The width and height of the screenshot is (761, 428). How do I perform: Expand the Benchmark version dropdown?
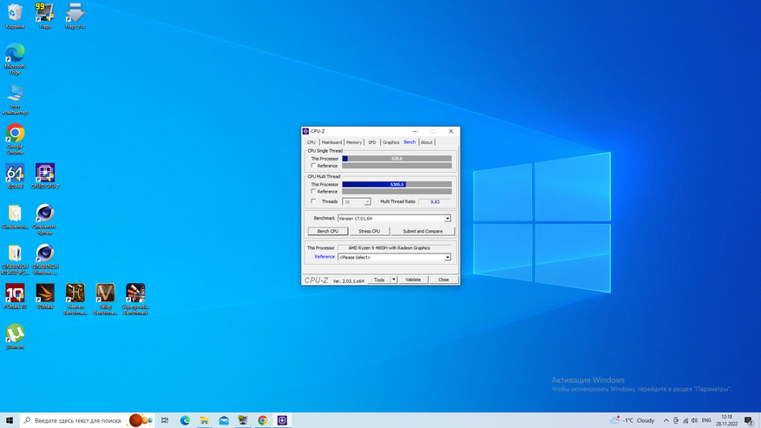point(448,219)
